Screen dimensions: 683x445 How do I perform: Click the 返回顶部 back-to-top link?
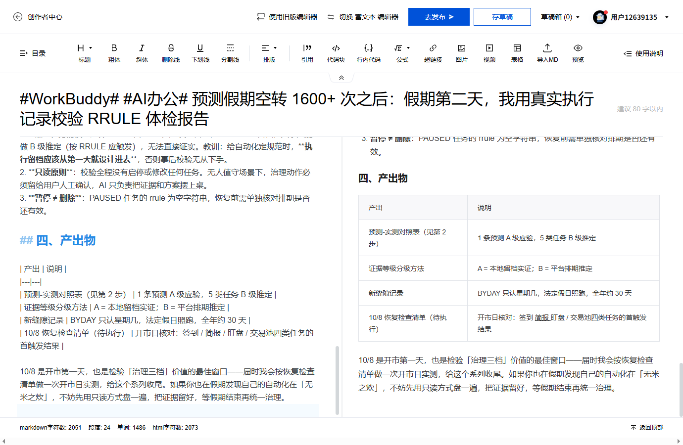point(647,428)
